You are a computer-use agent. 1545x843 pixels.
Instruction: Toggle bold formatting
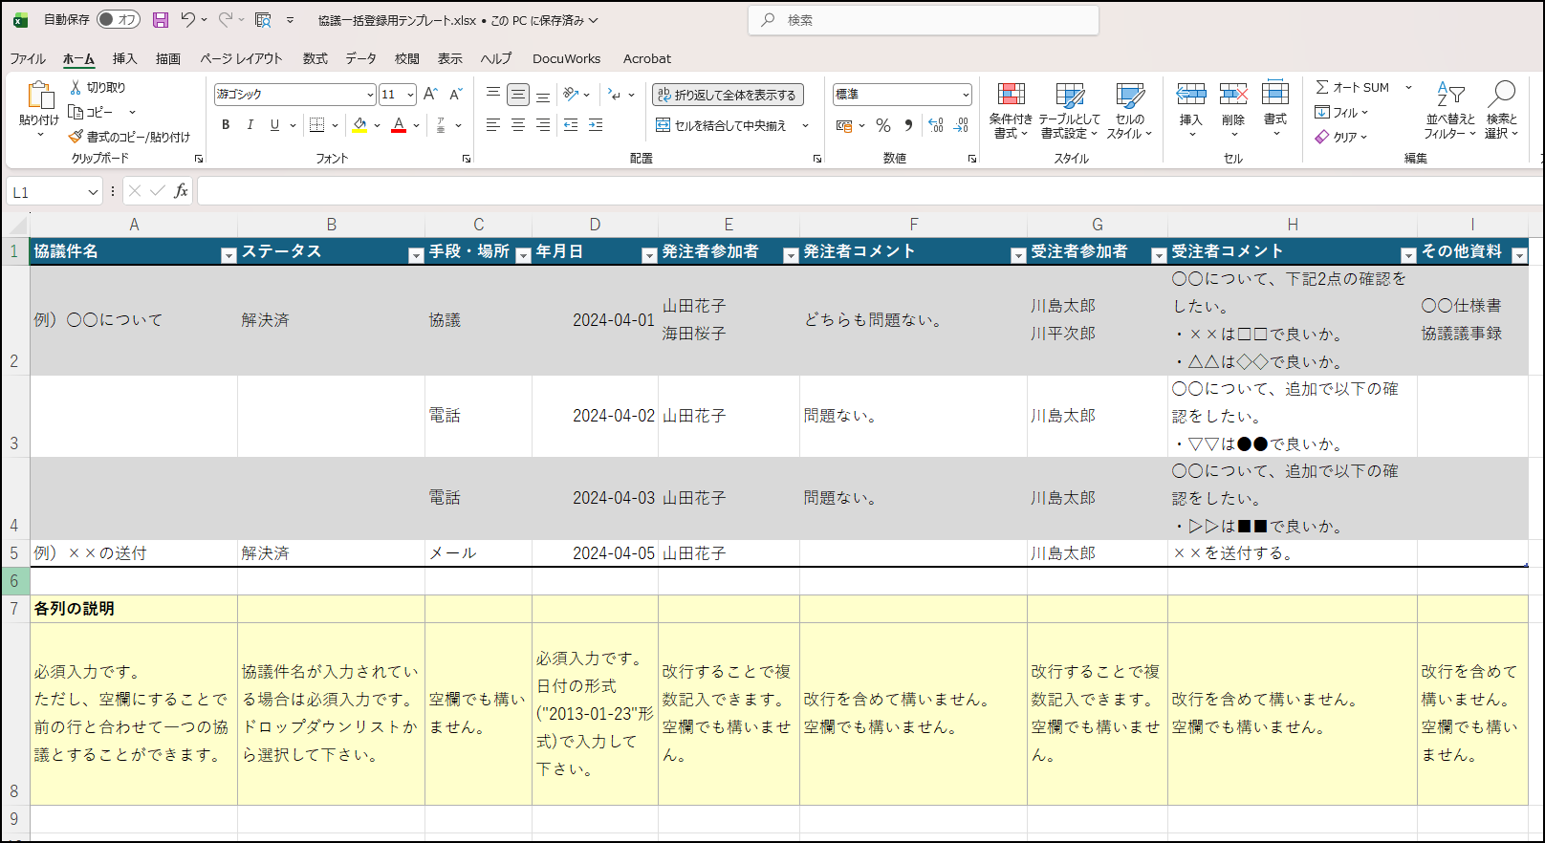(226, 125)
